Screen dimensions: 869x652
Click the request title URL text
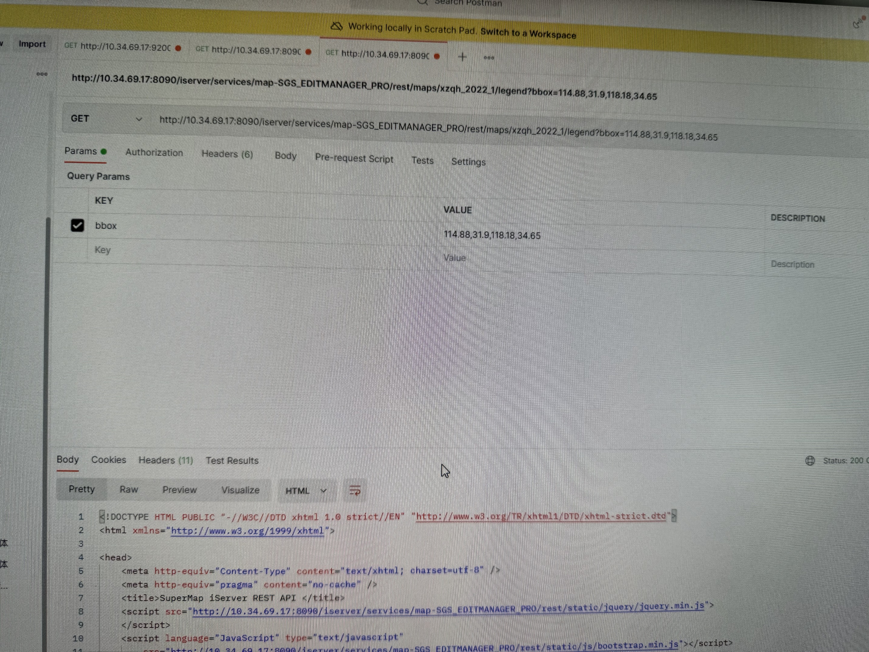(x=364, y=87)
